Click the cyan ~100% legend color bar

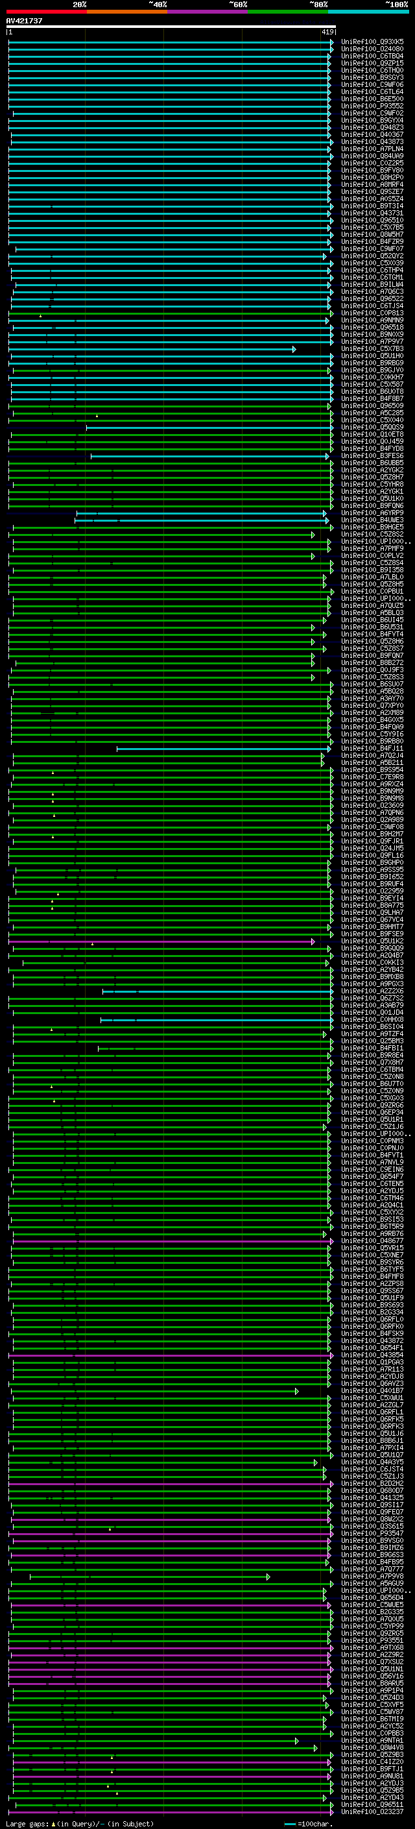coord(368,12)
